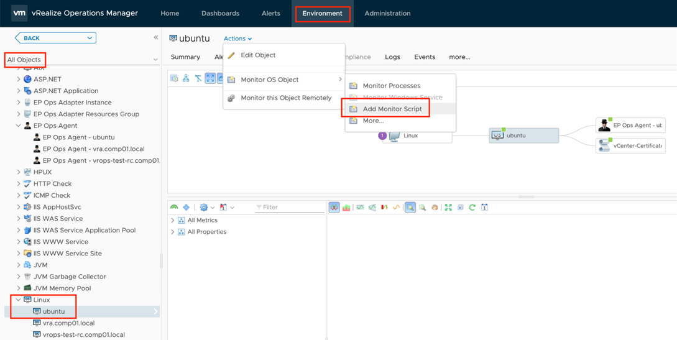Toggle the highlighted zoom magnifier tool
Image resolution: width=677 pixels, height=340 pixels.
tap(410, 208)
